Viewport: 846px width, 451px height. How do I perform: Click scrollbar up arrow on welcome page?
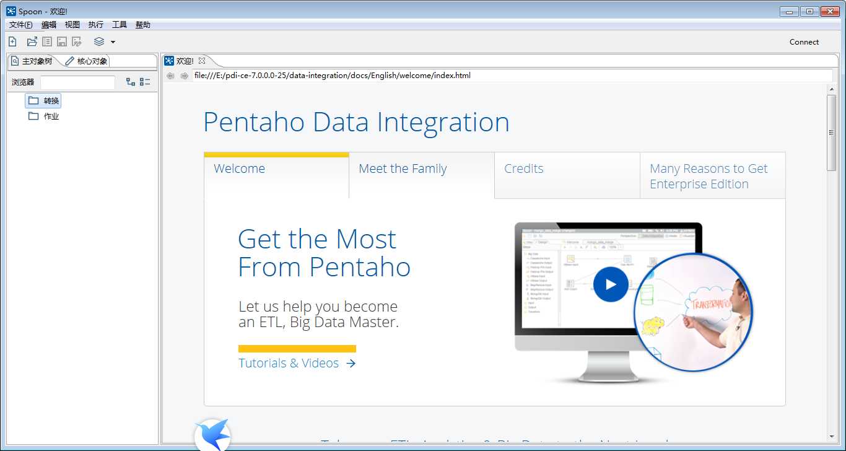point(832,89)
